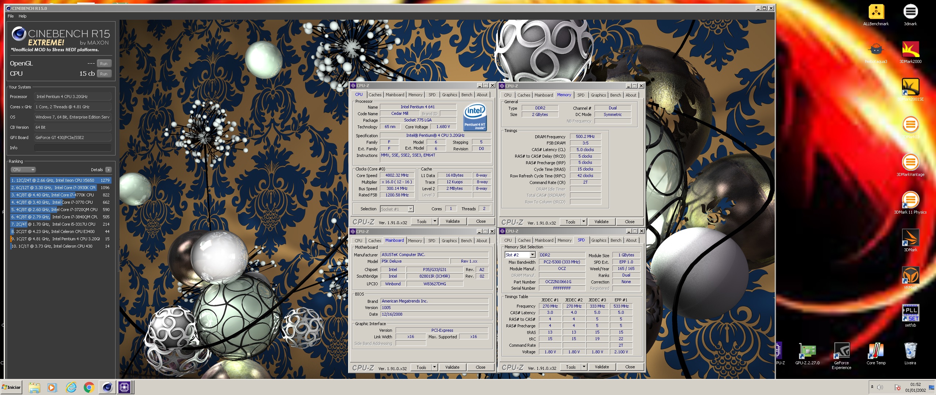Click the Action Center flag tray icon

click(897, 387)
